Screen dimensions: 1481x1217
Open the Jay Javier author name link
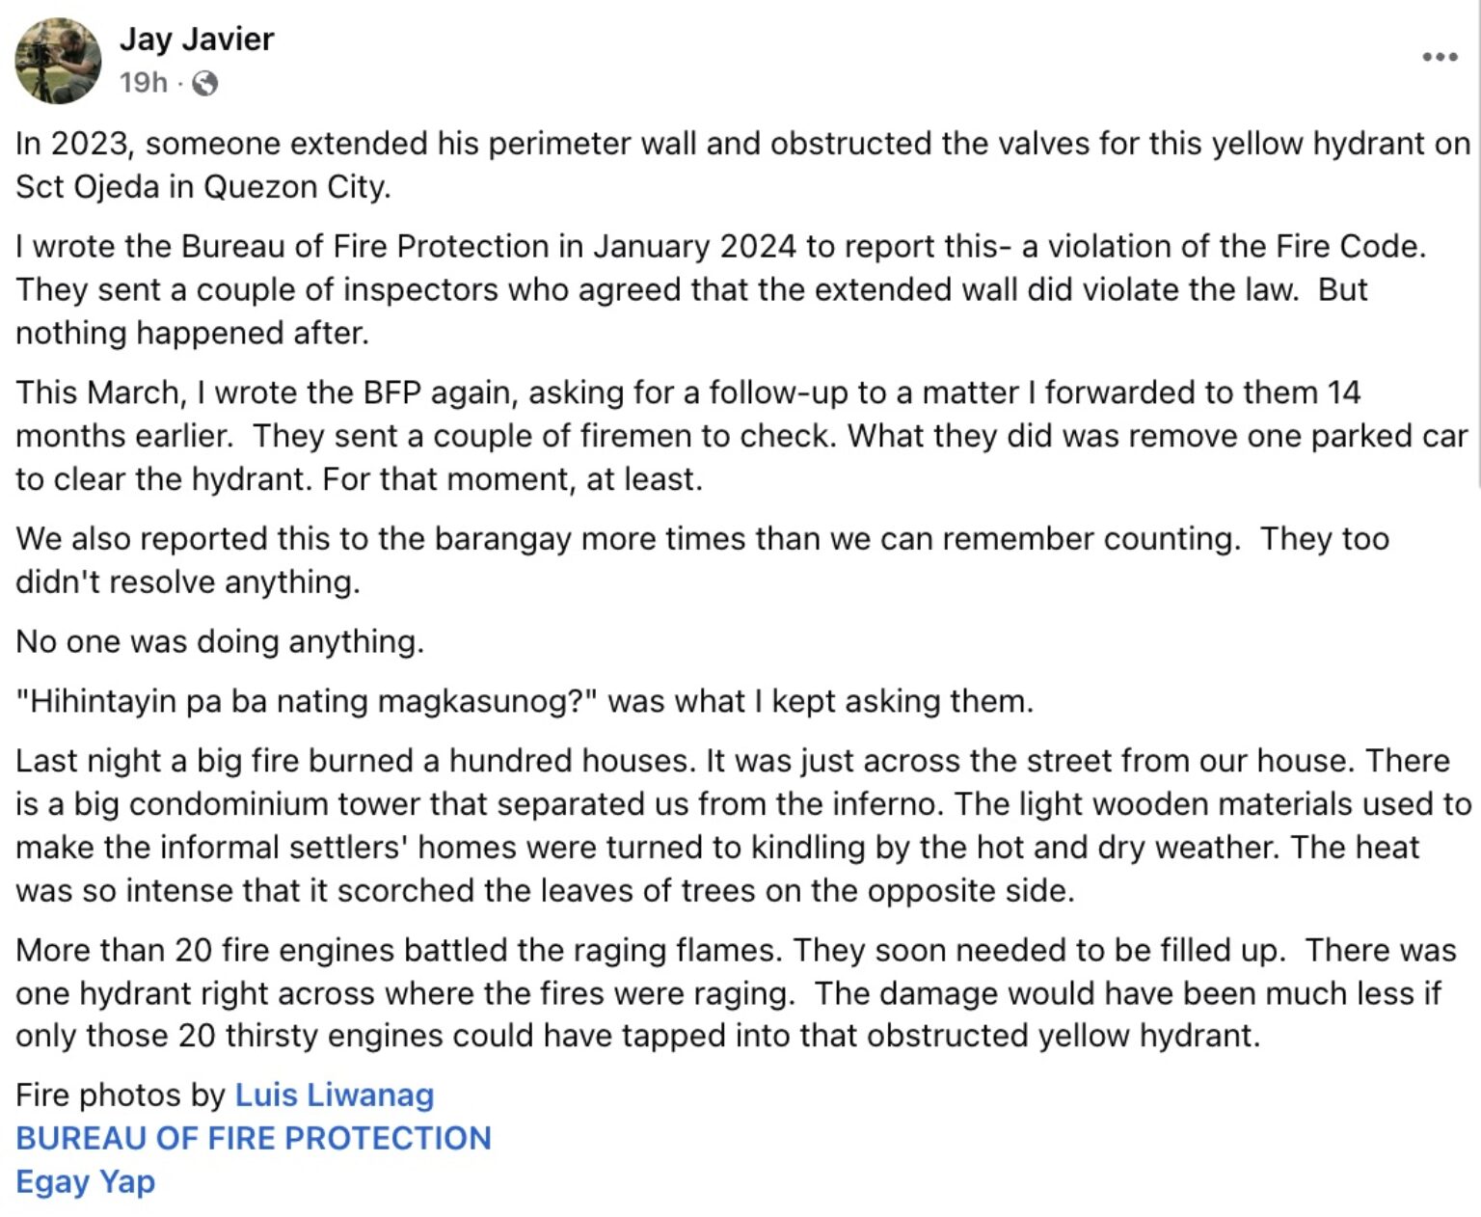tap(197, 39)
